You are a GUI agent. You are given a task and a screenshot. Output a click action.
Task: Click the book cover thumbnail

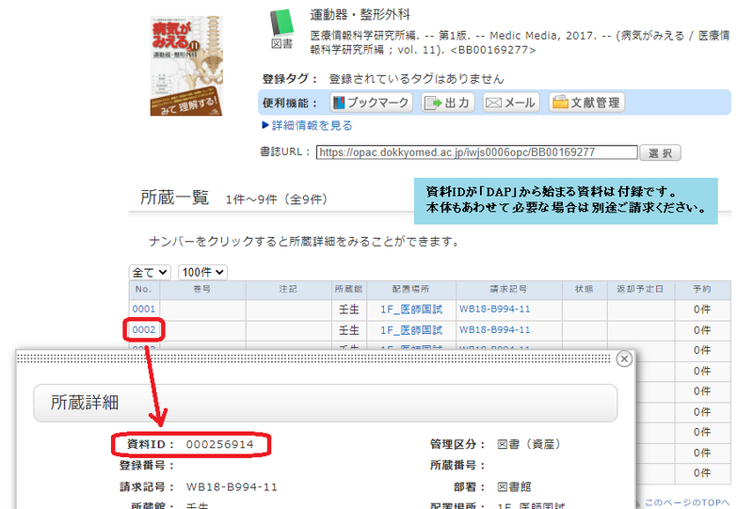click(x=186, y=66)
